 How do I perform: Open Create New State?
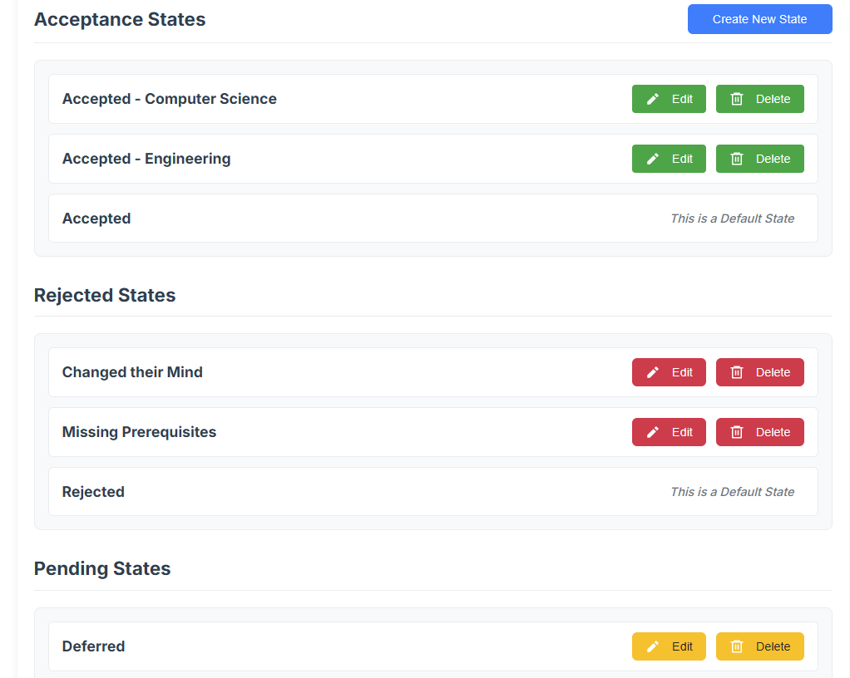point(759,18)
